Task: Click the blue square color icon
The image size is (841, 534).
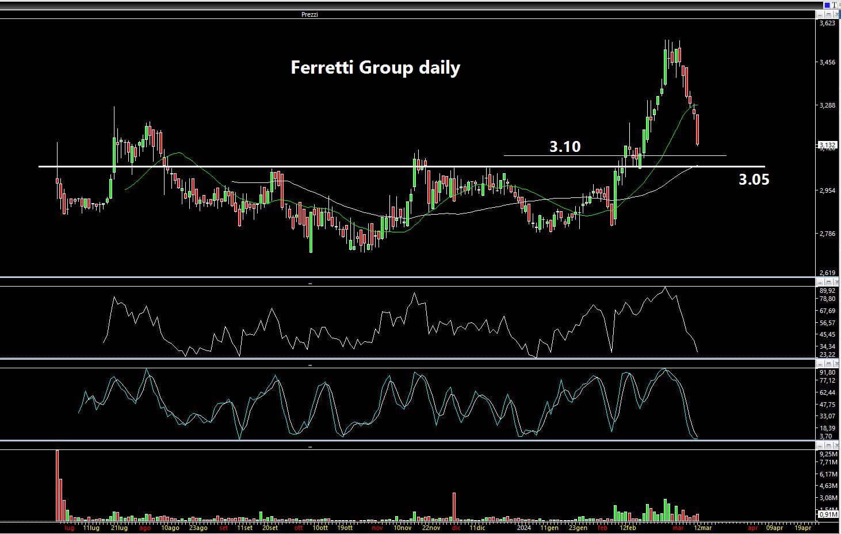Action: 827,5
